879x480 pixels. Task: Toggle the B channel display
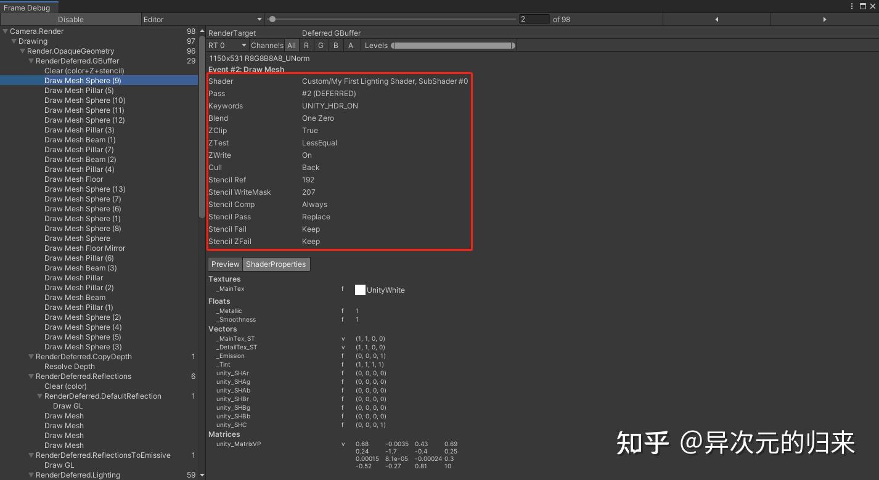click(335, 45)
